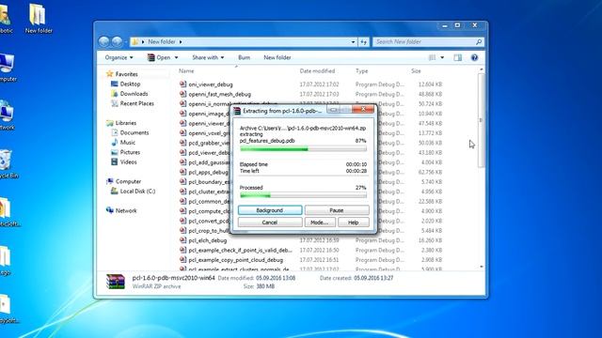
Task: Cancel the extraction in dialog
Action: (270, 223)
